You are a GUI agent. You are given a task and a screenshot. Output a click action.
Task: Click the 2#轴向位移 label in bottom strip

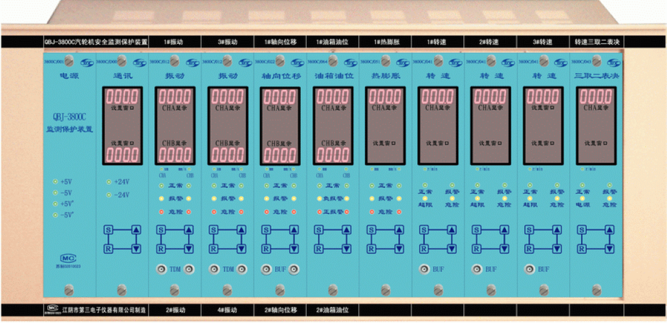click(x=279, y=310)
